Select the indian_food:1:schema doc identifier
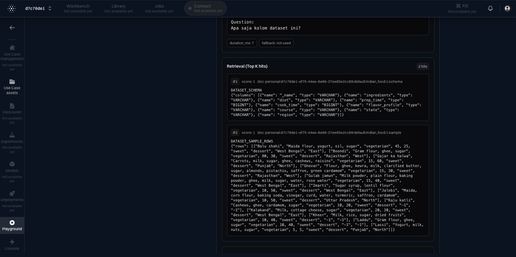The width and height of the screenshot is (516, 257). click(x=330, y=82)
